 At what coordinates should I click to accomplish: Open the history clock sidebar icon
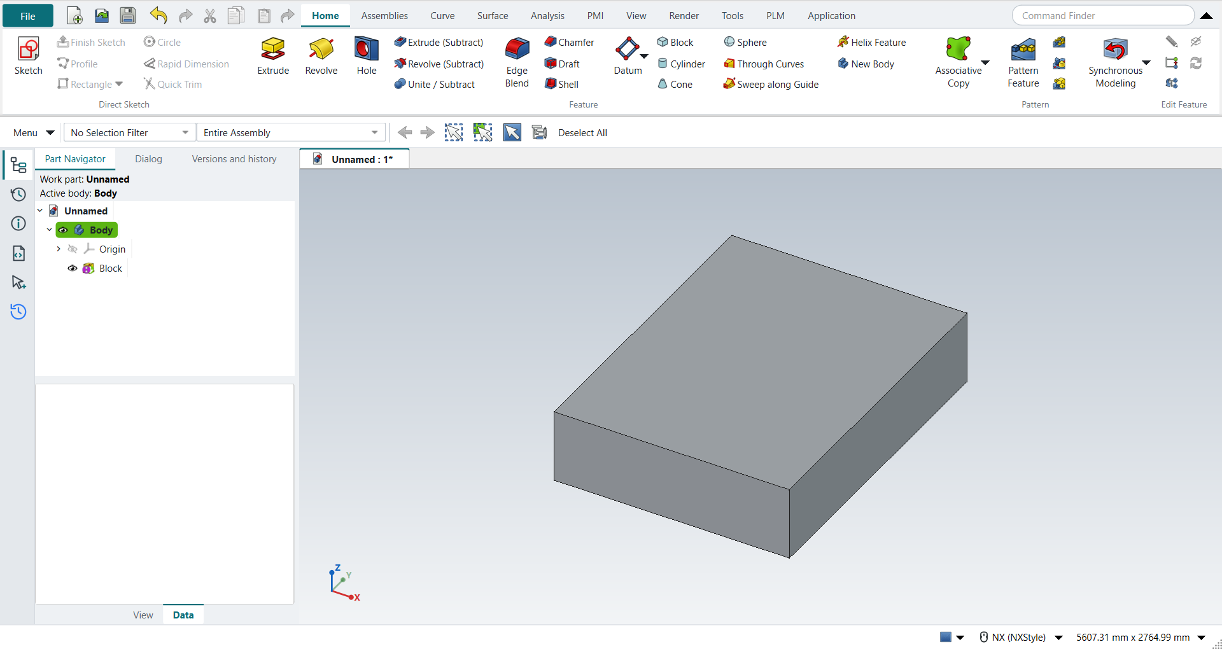[x=18, y=194]
